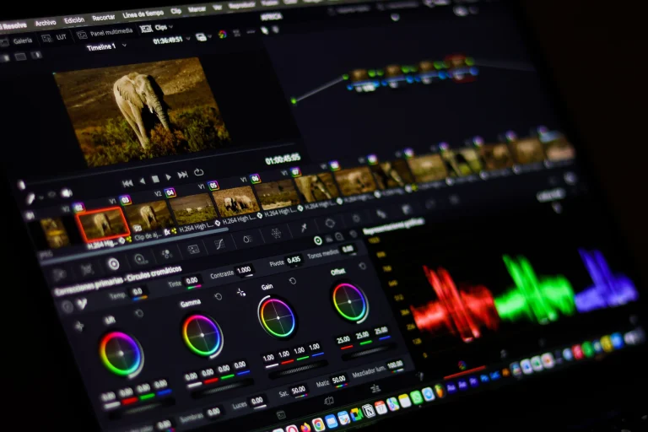Click the colorful highlight wheel icon above viewer
Screen dimensions: 648x432
coord(223,35)
